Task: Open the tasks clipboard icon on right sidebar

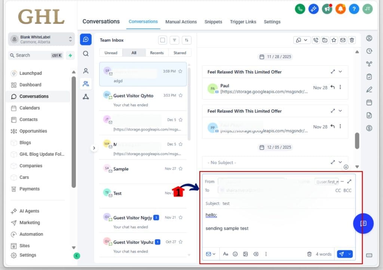Action: (x=369, y=77)
